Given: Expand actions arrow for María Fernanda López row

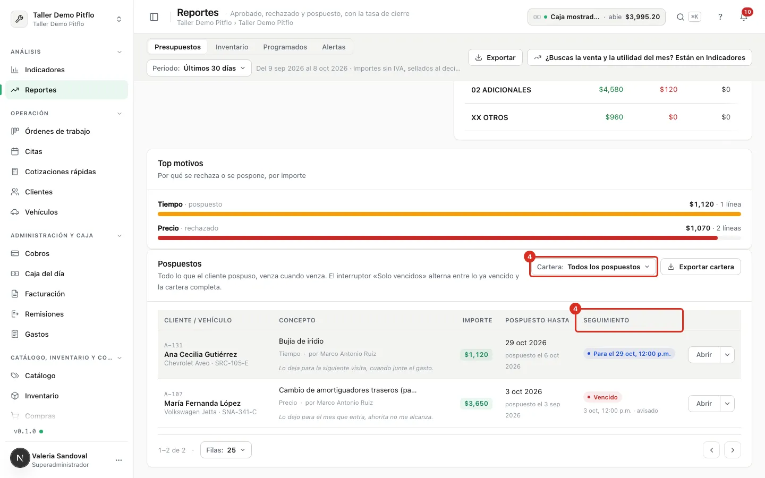Looking at the screenshot, I should point(727,404).
